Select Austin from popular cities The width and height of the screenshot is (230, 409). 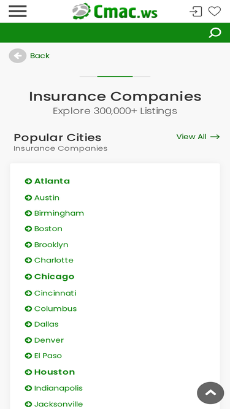tap(47, 197)
